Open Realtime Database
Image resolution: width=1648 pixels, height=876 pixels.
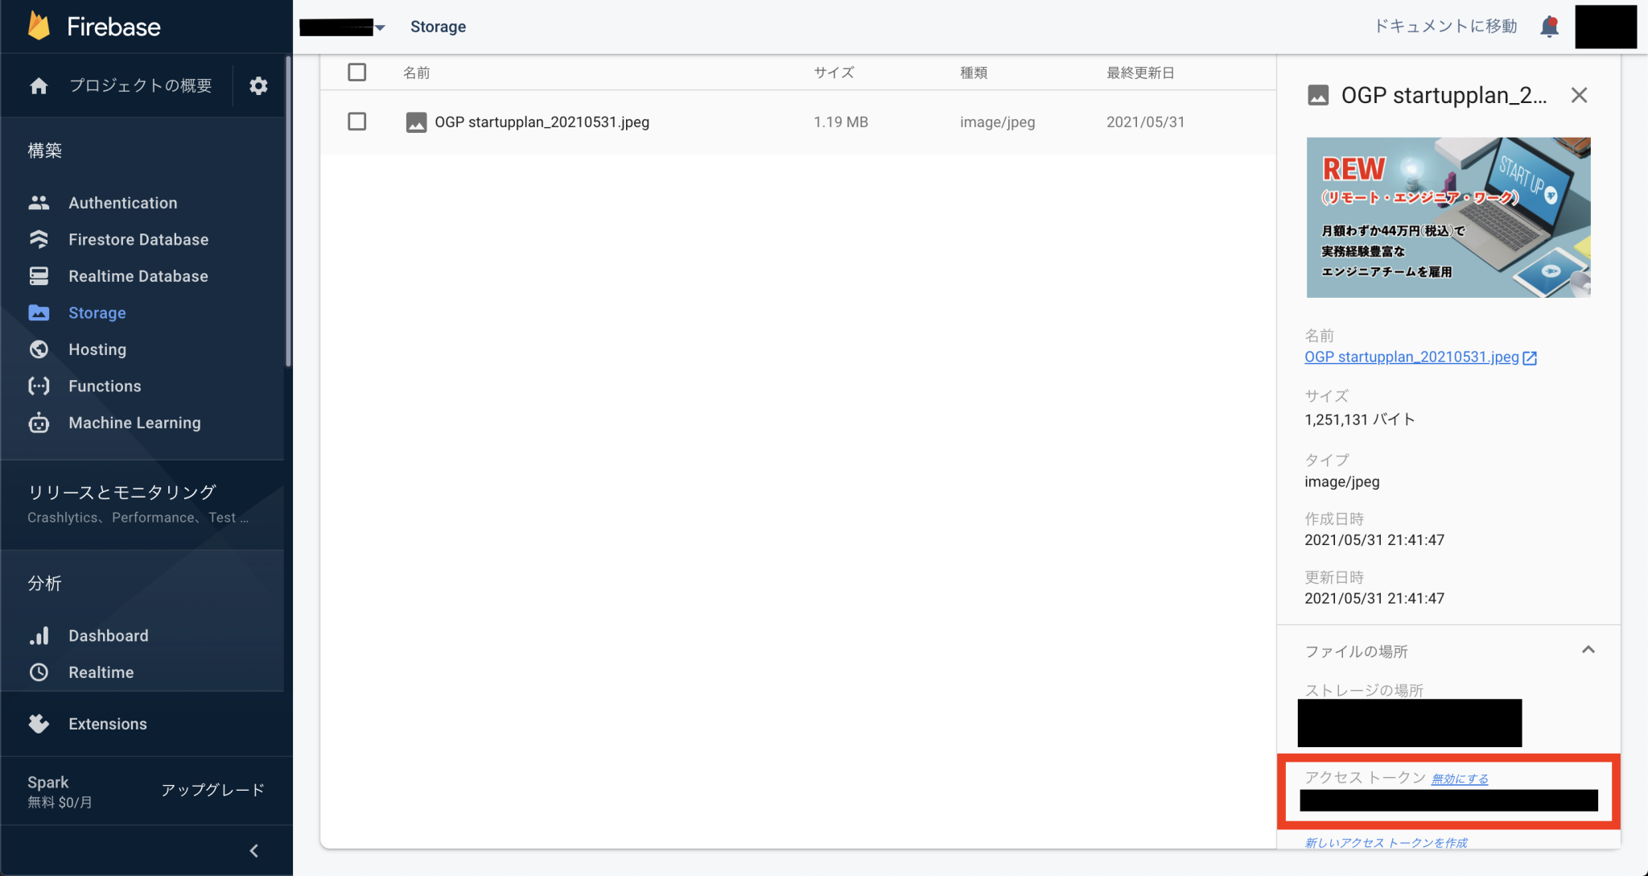click(x=137, y=276)
